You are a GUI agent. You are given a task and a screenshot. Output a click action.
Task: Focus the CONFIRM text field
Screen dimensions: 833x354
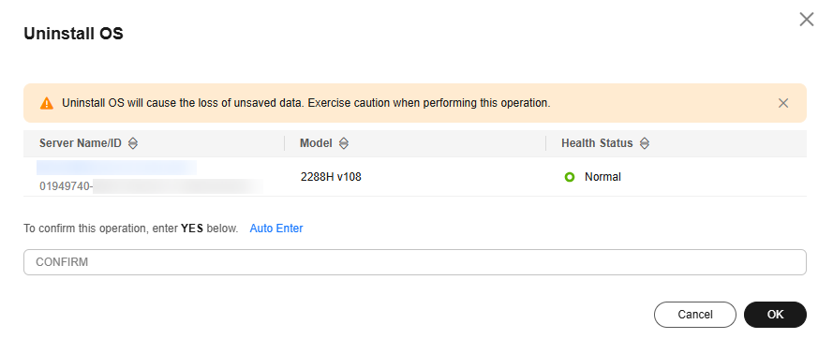point(415,262)
